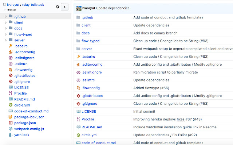
Task: Open lvarayut author name in commit header
Action: (x=88, y=8)
